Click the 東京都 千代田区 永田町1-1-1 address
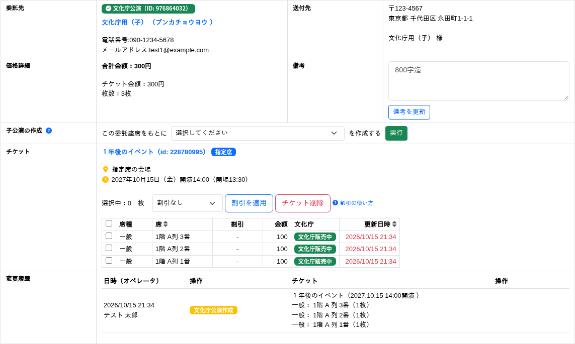 tap(431, 18)
